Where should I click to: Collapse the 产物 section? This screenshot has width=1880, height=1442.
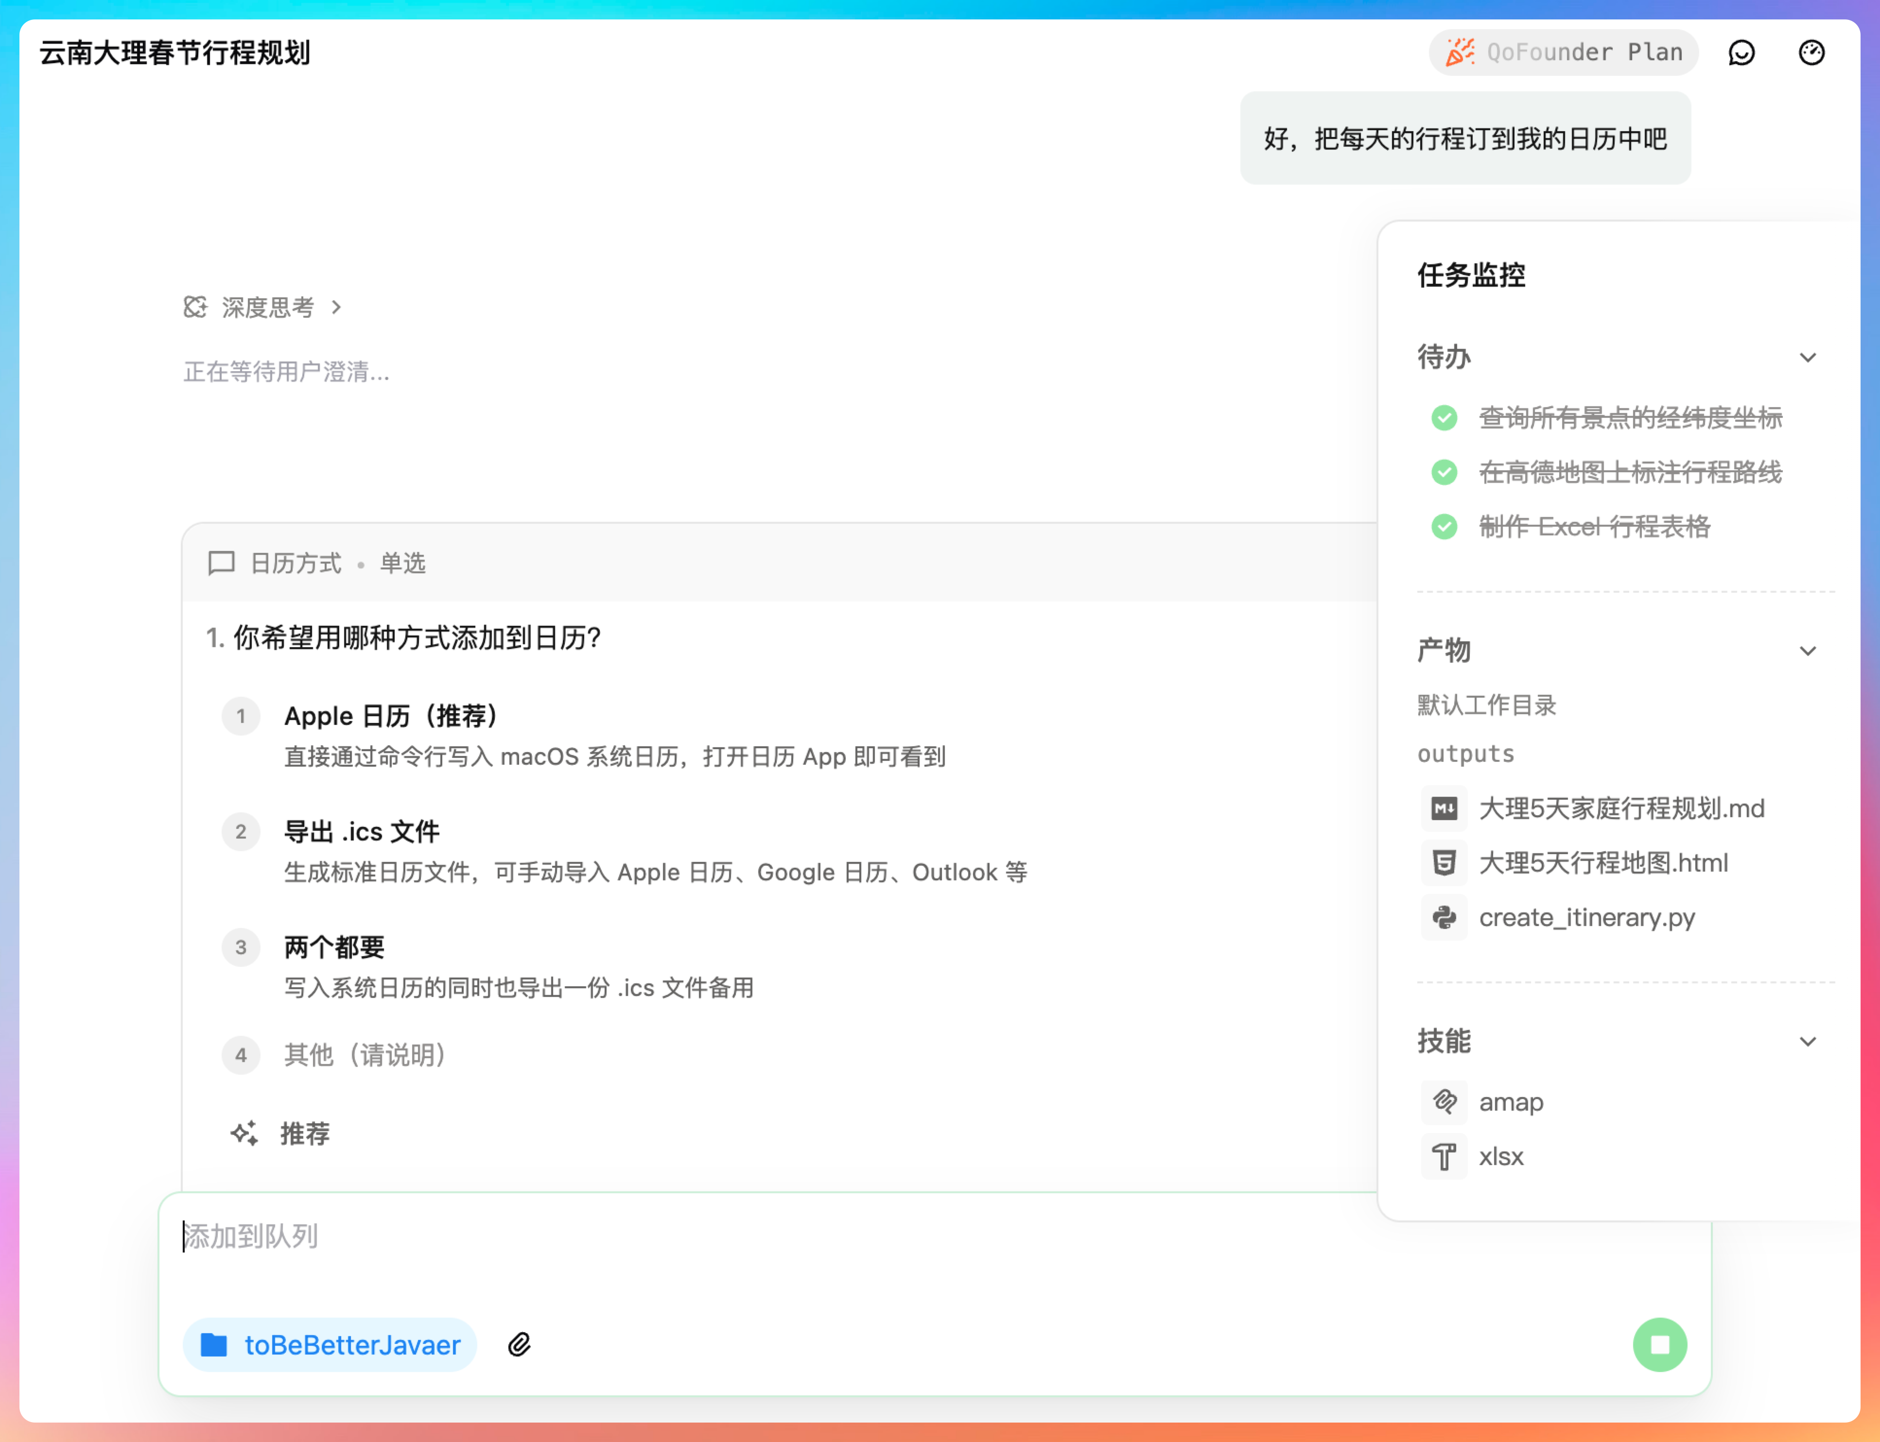1808,651
